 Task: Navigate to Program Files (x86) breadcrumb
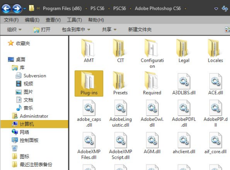(x=62, y=8)
